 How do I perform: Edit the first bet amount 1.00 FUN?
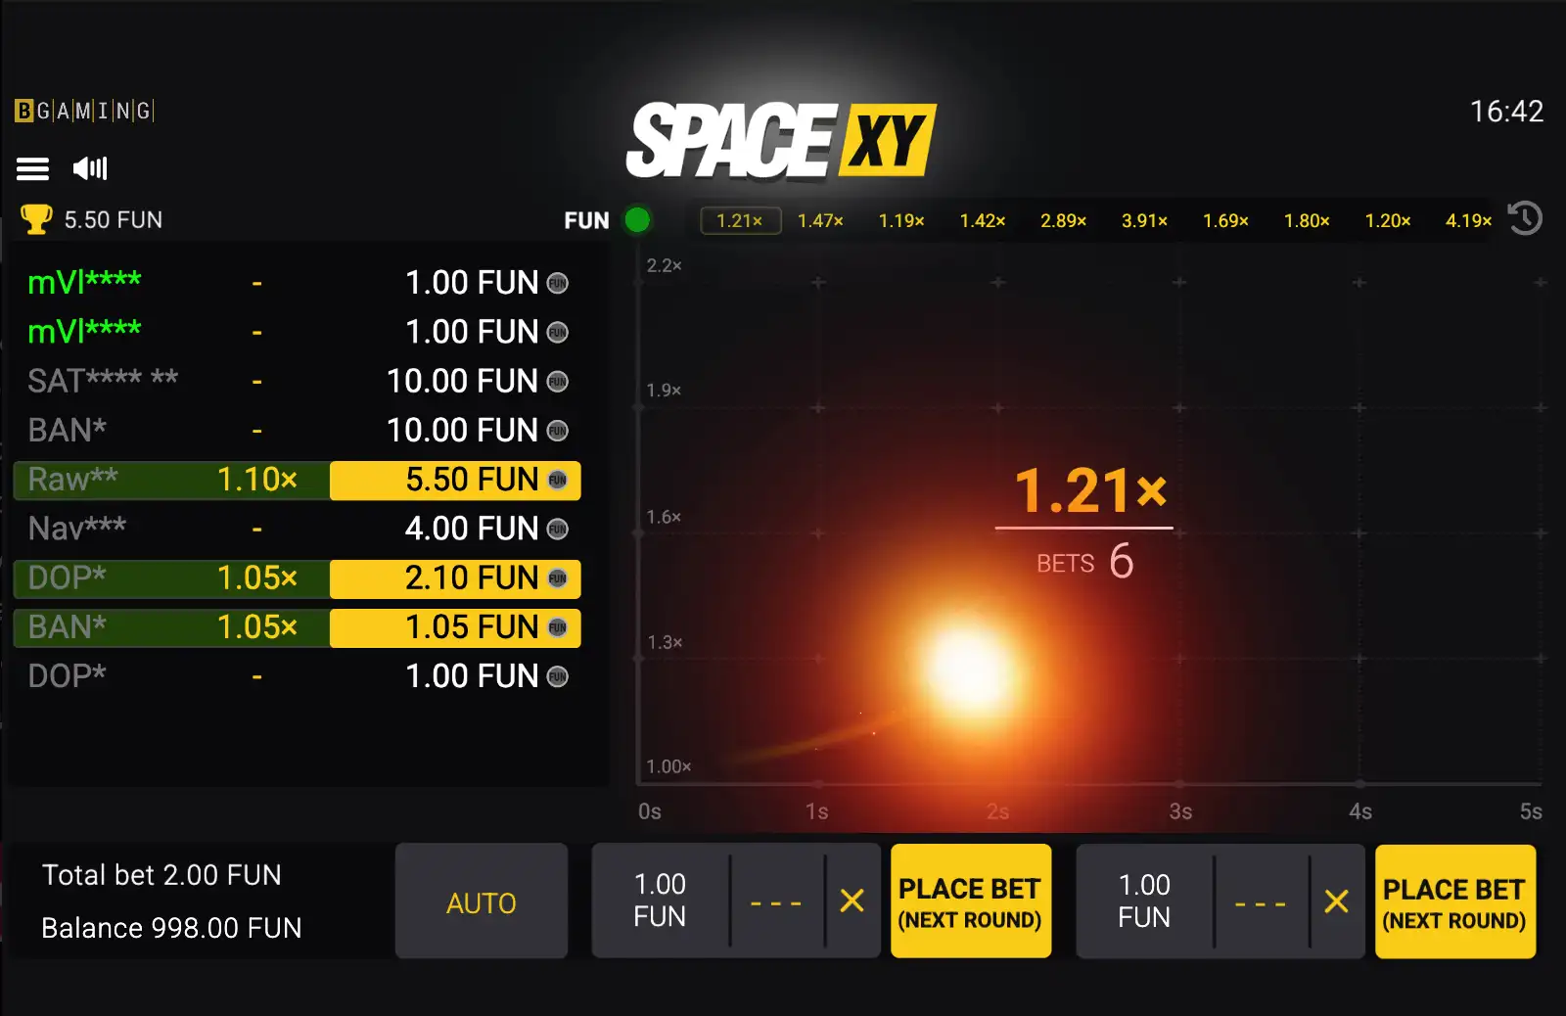[660, 901]
